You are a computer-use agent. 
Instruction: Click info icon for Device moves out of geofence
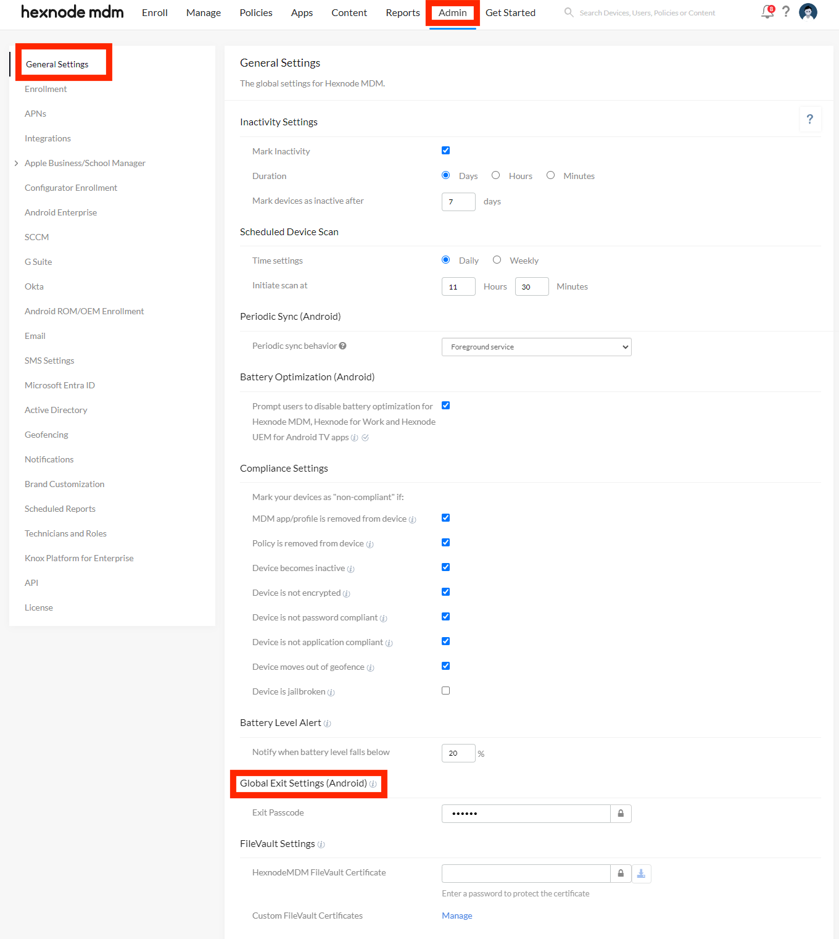point(370,668)
